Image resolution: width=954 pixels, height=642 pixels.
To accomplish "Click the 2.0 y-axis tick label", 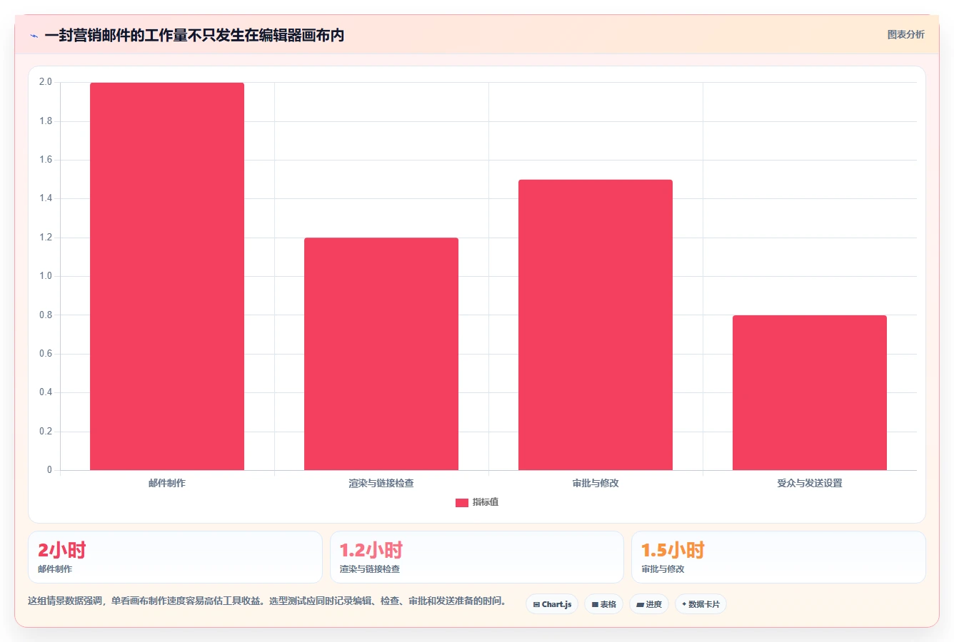I will pyautogui.click(x=46, y=82).
